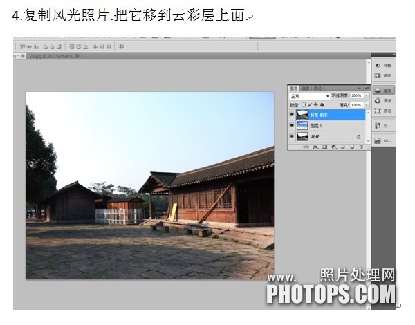Click Align Right Edges icon

[x=59, y=47]
